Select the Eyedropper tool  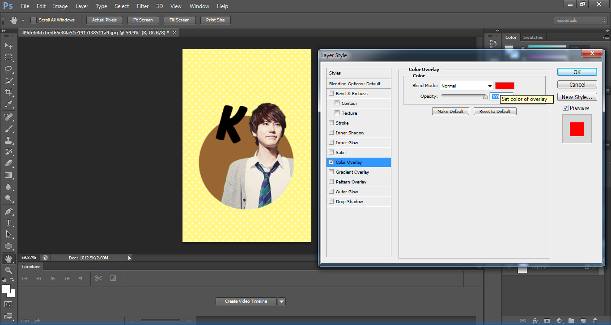[x=8, y=104]
